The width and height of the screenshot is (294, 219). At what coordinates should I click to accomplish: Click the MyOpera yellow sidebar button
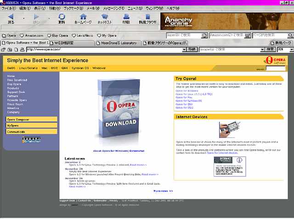tap(32, 126)
